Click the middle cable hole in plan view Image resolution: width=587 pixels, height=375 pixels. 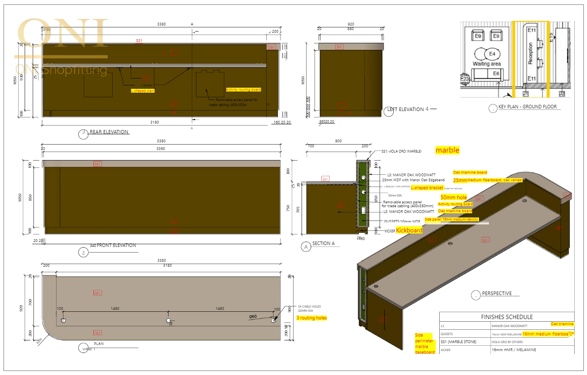pyautogui.click(x=169, y=320)
